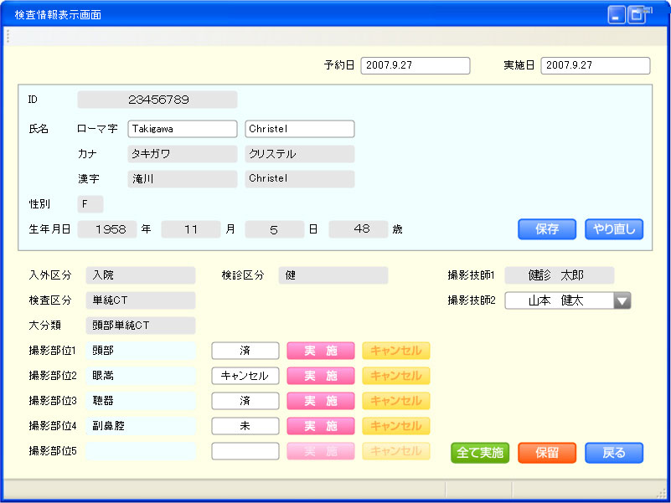The width and height of the screenshot is (671, 503).
Task: Click the 実施日 date field
Action: 596,65
